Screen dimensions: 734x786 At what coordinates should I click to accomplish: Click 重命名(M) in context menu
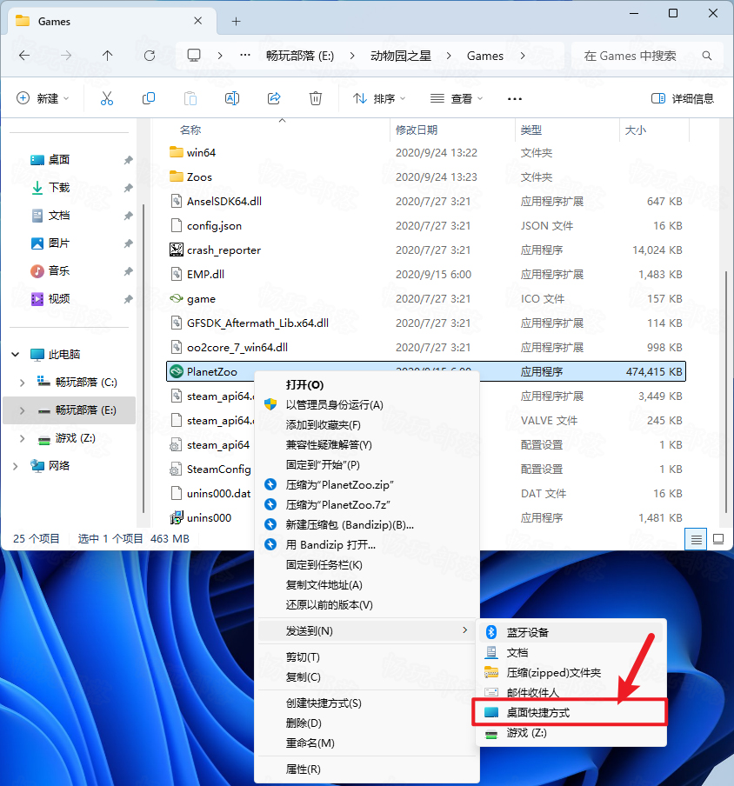tap(366, 743)
